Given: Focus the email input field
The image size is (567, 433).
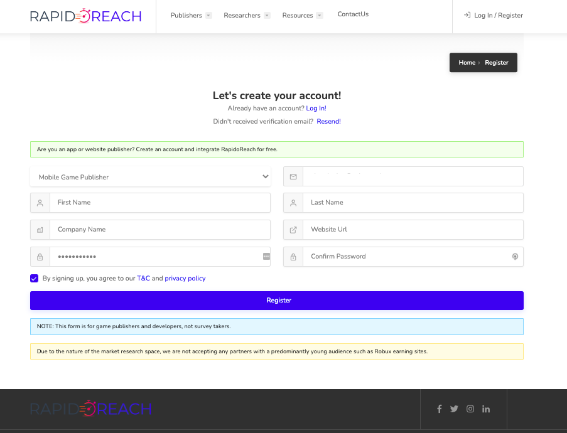Looking at the screenshot, I should pos(413,176).
